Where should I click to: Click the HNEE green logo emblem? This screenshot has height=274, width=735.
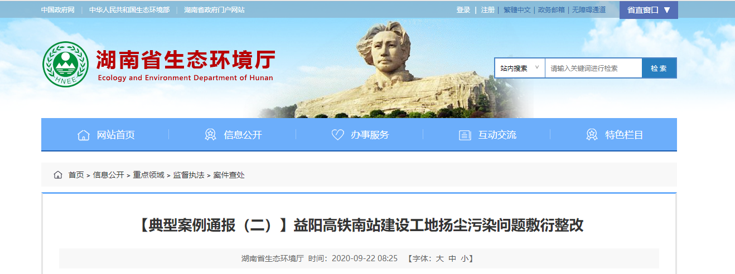point(66,65)
